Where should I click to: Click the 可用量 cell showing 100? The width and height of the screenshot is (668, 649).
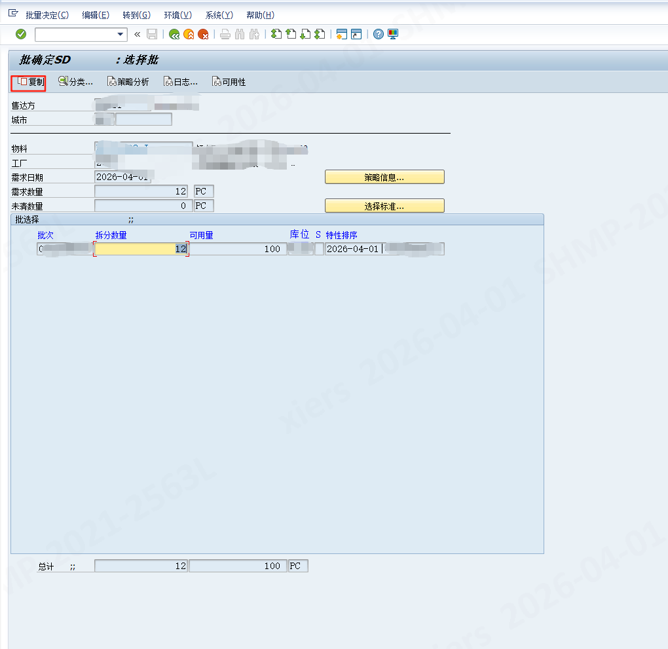tap(238, 249)
